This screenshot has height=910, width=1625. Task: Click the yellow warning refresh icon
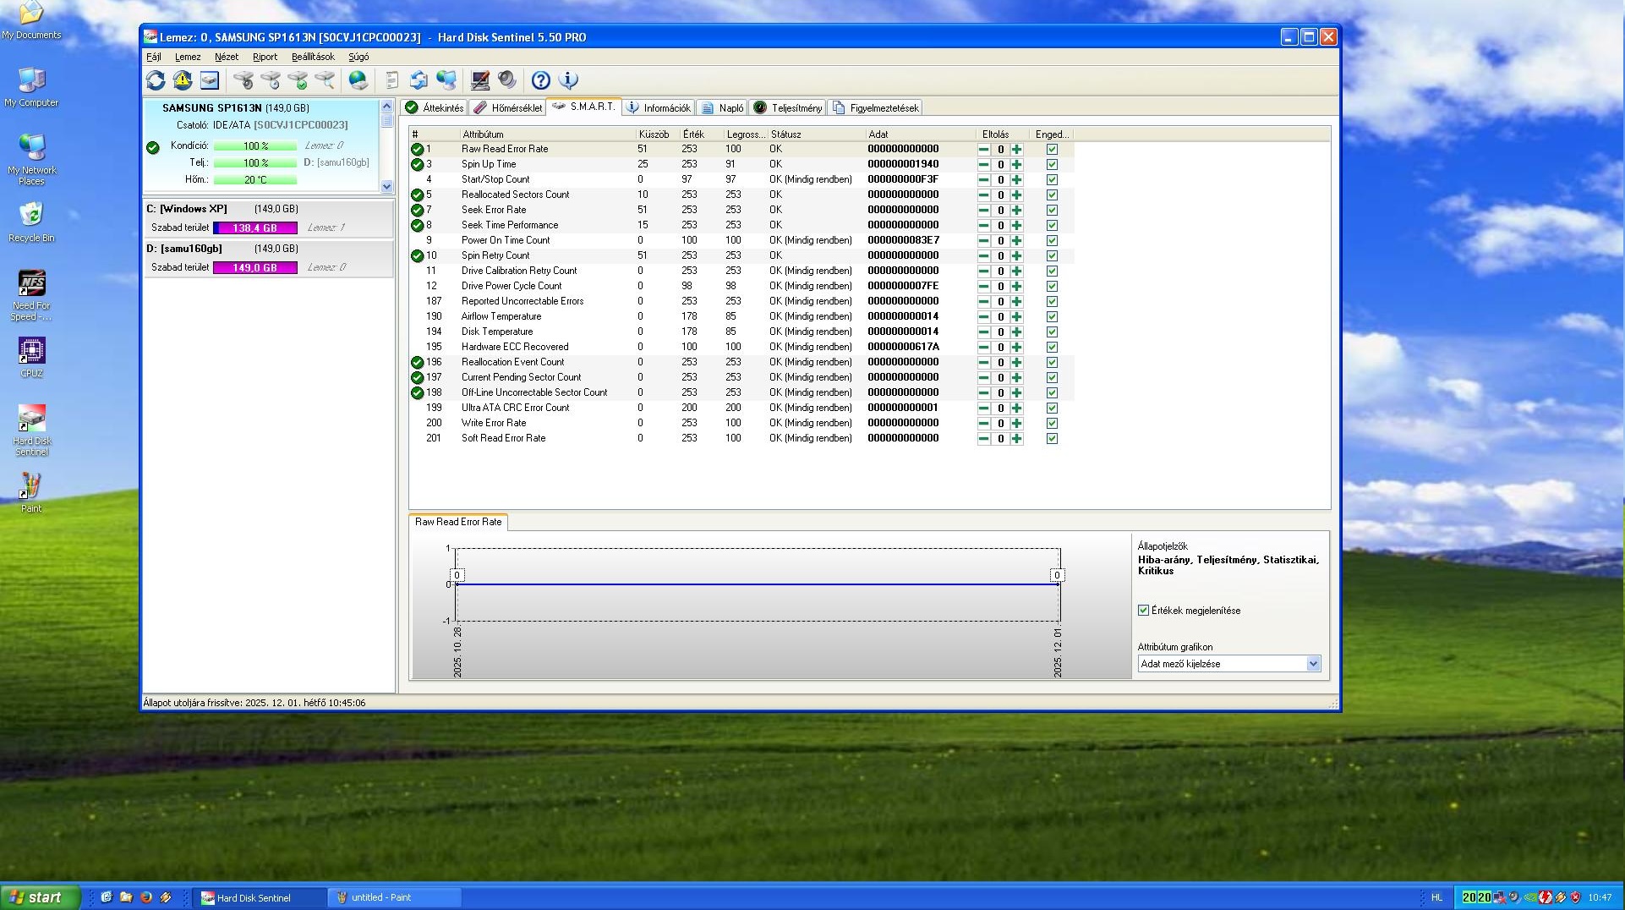coord(183,80)
